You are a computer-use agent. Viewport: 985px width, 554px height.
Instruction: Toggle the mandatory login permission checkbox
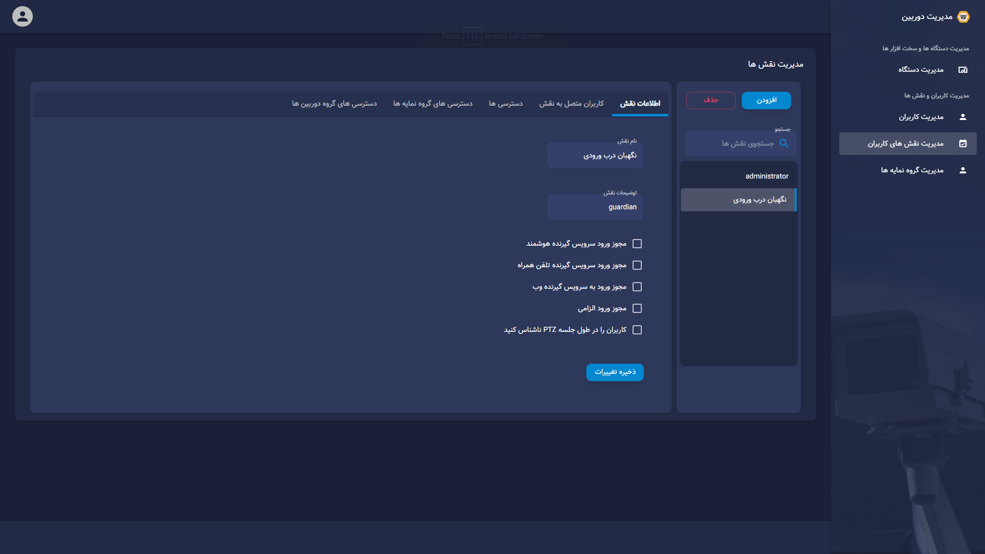(x=637, y=308)
